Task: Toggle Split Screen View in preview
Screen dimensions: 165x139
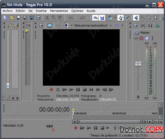Action: (x=66, y=25)
